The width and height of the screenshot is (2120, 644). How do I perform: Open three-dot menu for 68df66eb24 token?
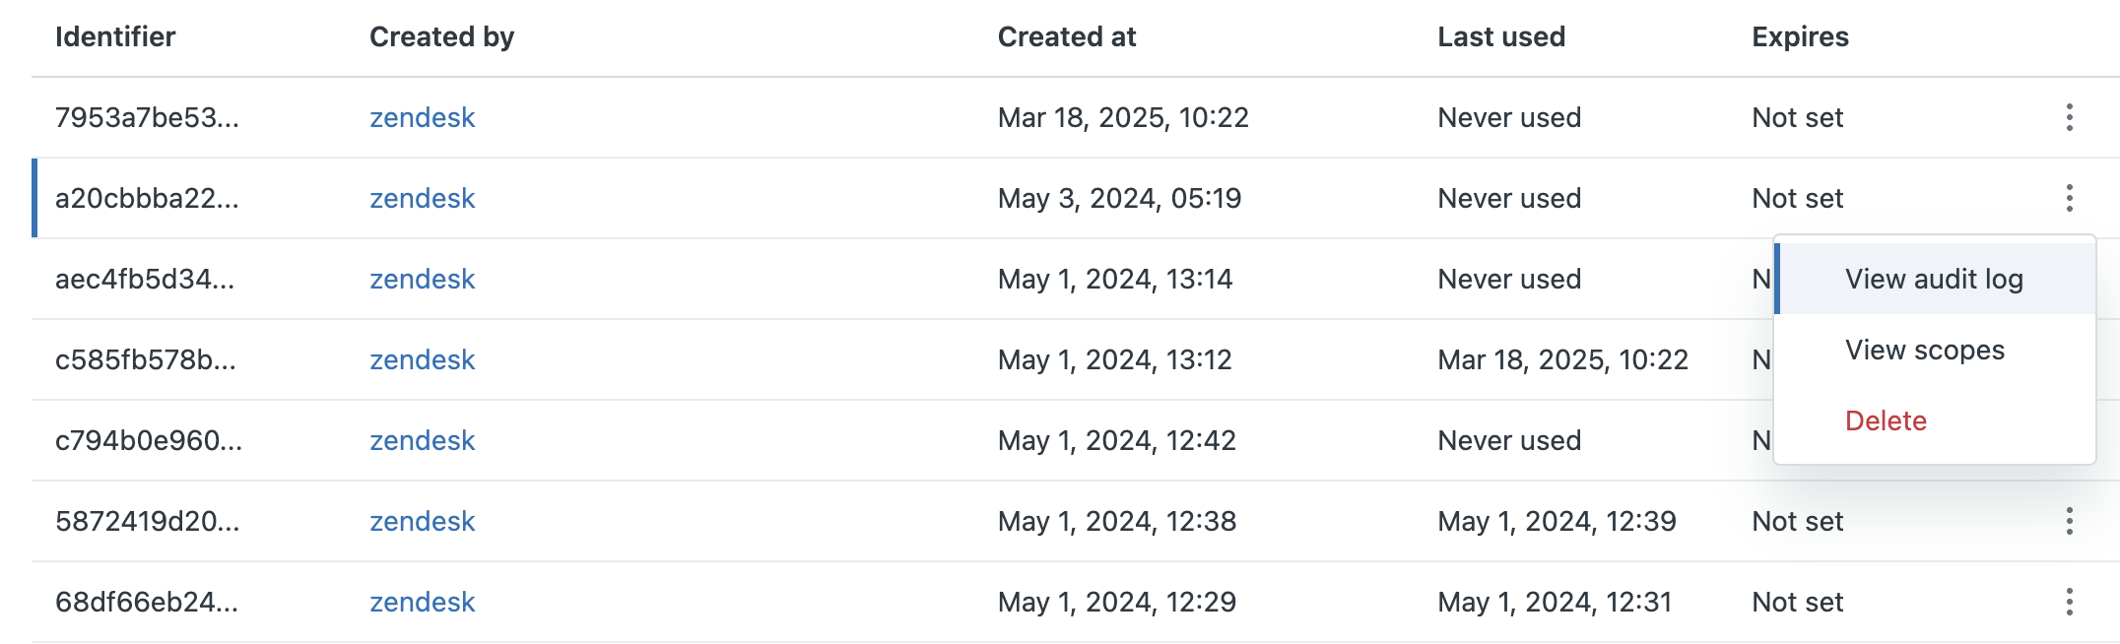pyautogui.click(x=2069, y=602)
